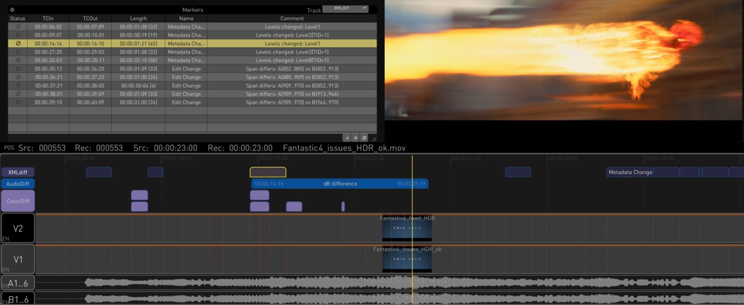744x305 pixels.
Task: Click TCOut cell 00:00:29:03
Action: pos(90,52)
